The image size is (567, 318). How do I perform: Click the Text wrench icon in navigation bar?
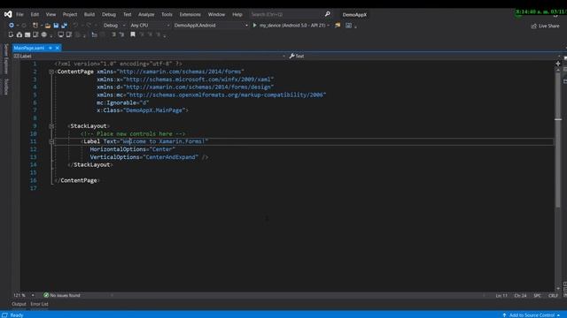point(291,56)
